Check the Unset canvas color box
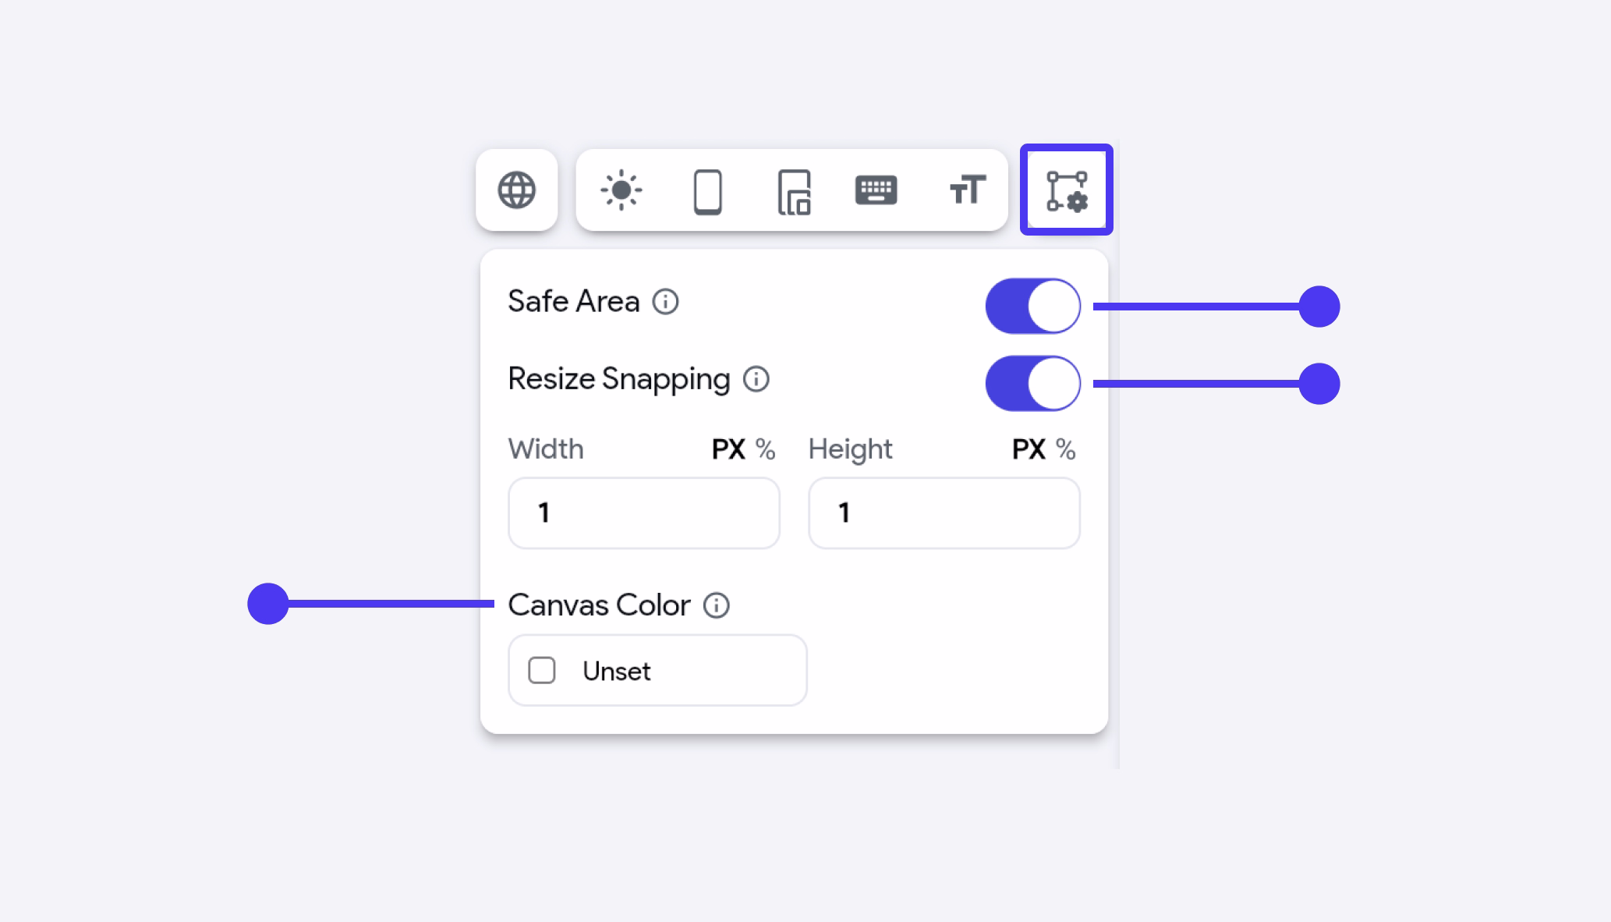The width and height of the screenshot is (1611, 922). coord(542,671)
